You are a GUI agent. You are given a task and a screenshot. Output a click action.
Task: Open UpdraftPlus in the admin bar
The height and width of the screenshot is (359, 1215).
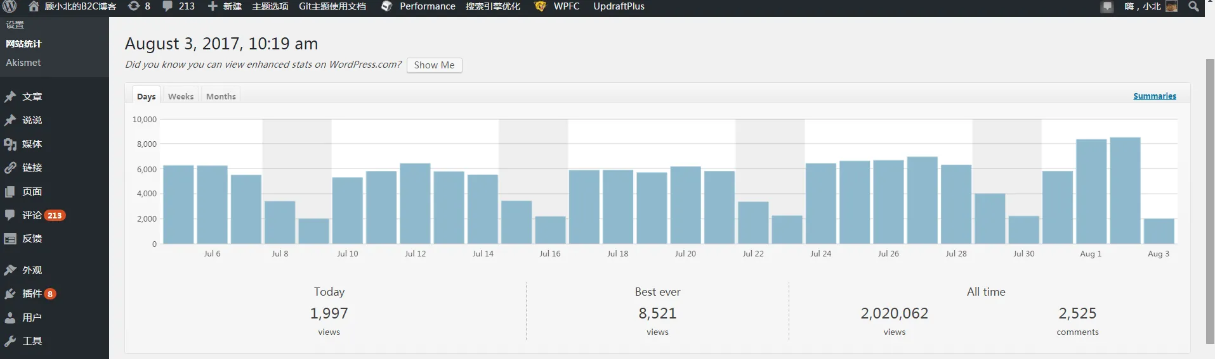[619, 6]
